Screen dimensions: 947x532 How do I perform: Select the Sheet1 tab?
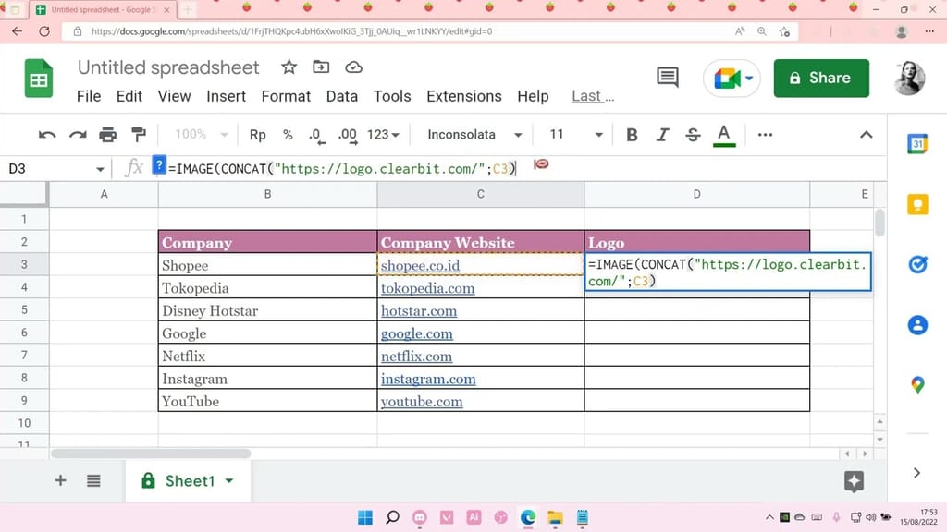pyautogui.click(x=188, y=480)
